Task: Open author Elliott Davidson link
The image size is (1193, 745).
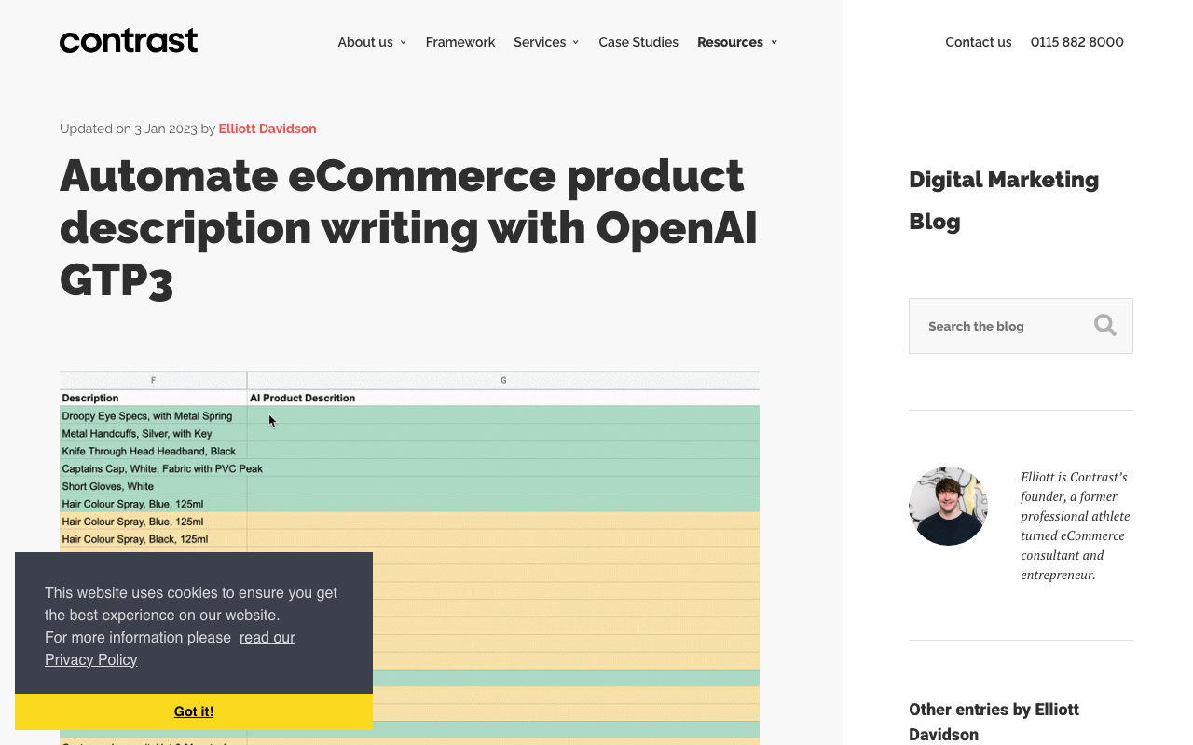Action: (x=267, y=129)
